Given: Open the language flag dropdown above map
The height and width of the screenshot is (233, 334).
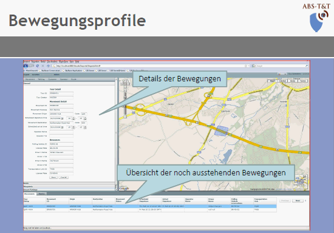Looking at the screenshot, I should tap(282, 74).
